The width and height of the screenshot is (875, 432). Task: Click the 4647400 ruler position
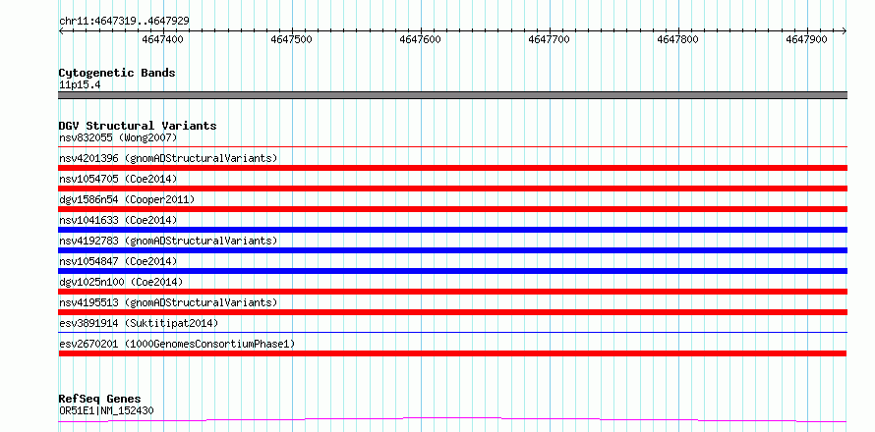click(162, 39)
